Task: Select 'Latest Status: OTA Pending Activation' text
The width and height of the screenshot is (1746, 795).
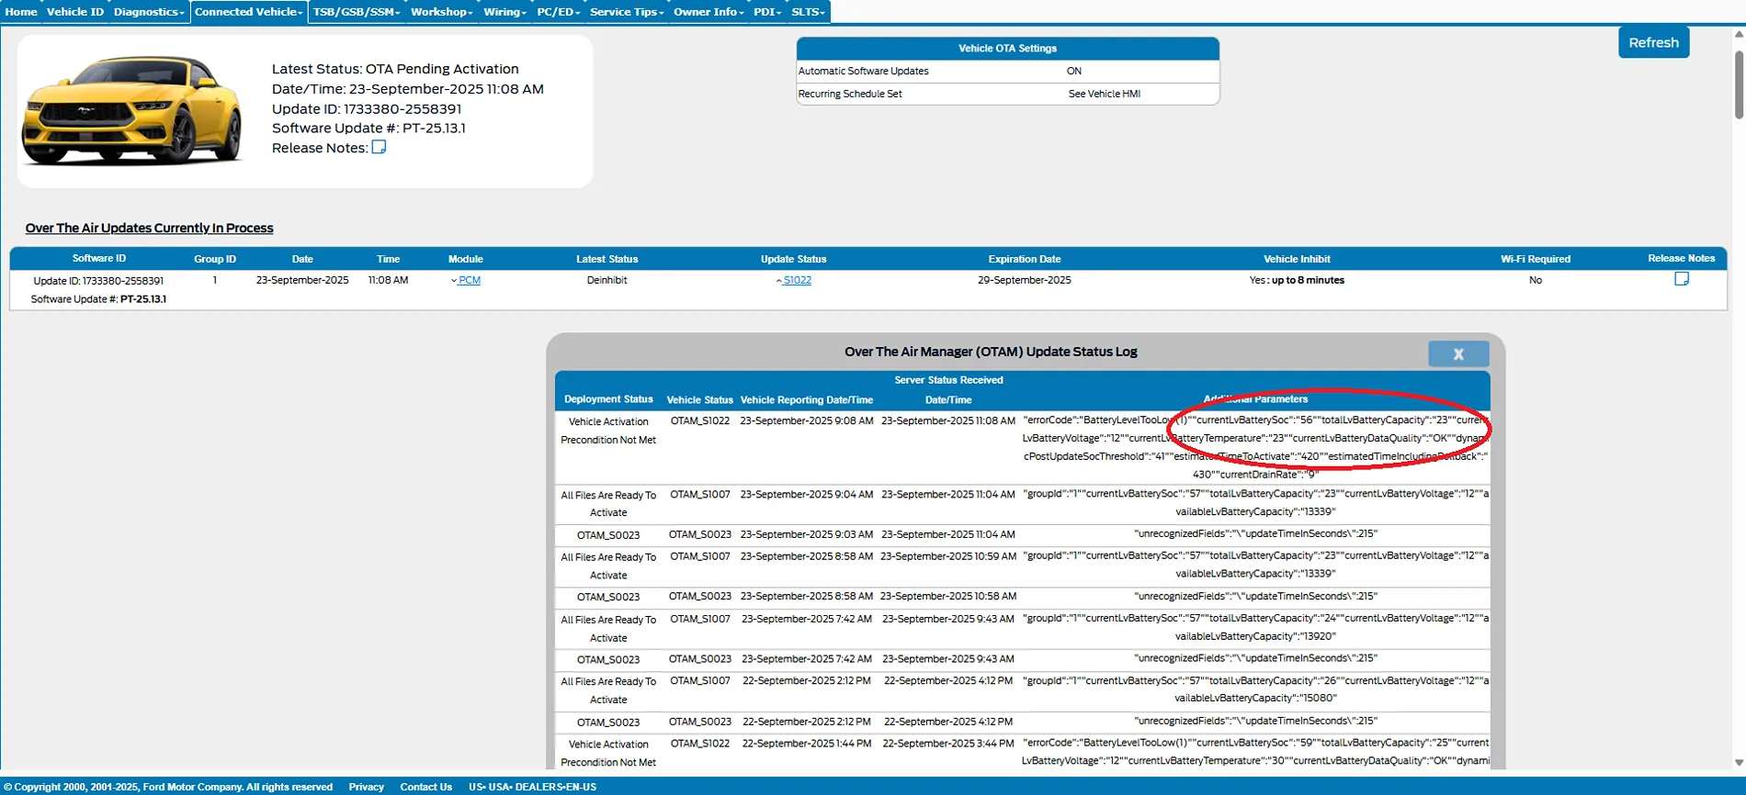Action: (x=395, y=69)
